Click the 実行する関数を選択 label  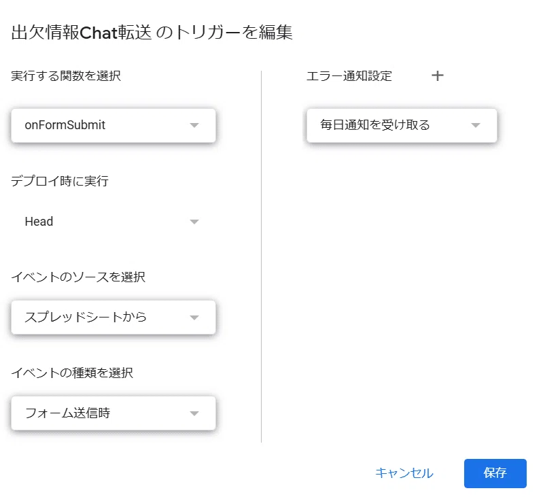(x=66, y=76)
